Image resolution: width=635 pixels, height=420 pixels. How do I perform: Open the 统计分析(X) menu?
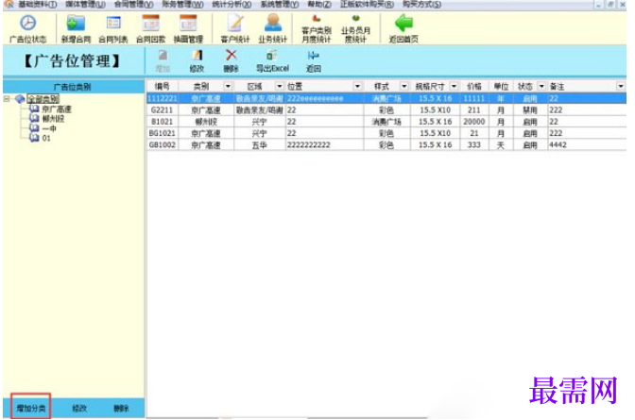click(x=232, y=5)
